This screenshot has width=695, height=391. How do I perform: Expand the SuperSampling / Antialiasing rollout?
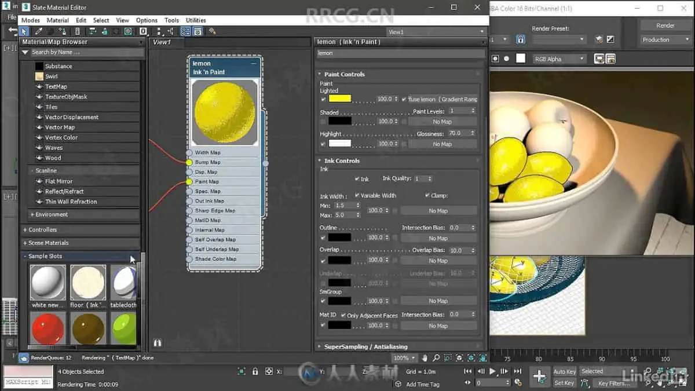365,346
